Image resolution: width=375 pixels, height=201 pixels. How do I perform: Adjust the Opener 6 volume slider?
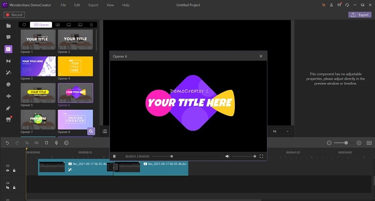tap(244, 156)
